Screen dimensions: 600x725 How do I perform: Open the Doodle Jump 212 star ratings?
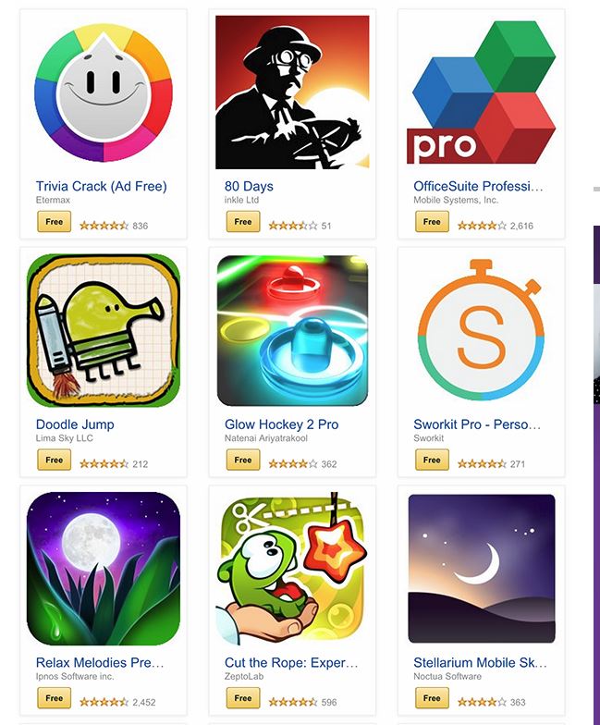pos(114,464)
